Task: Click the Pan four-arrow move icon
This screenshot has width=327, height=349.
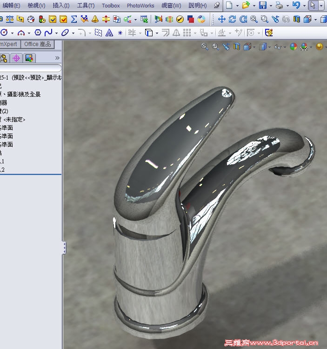Action: [x=221, y=20]
